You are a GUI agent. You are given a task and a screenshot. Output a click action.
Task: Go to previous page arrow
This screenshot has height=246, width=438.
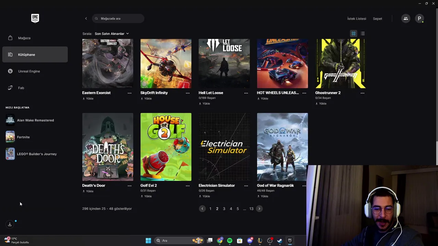pyautogui.click(x=202, y=209)
